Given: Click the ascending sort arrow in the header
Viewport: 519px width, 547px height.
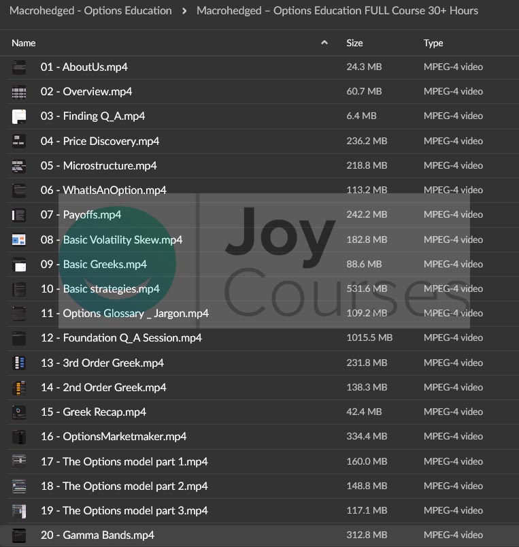Looking at the screenshot, I should 324,43.
